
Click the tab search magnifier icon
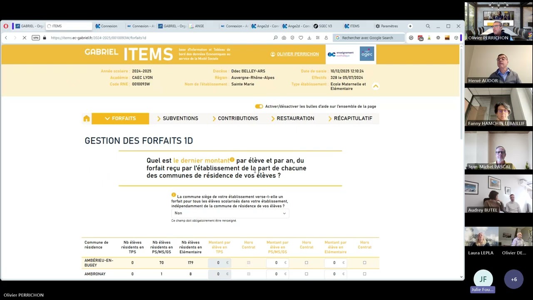428,26
